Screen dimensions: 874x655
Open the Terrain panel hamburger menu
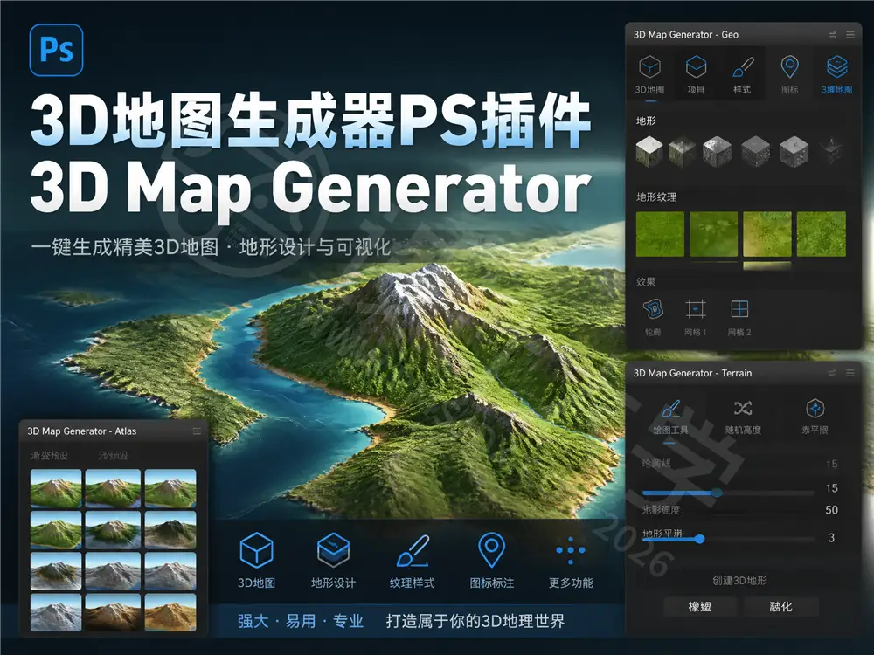pyautogui.click(x=850, y=373)
